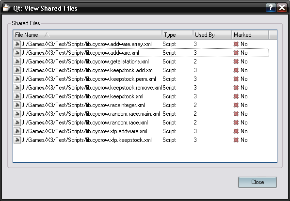Click script icon for lib.cycrow.getallstations.xml
The image size is (290, 201).
click(x=17, y=62)
